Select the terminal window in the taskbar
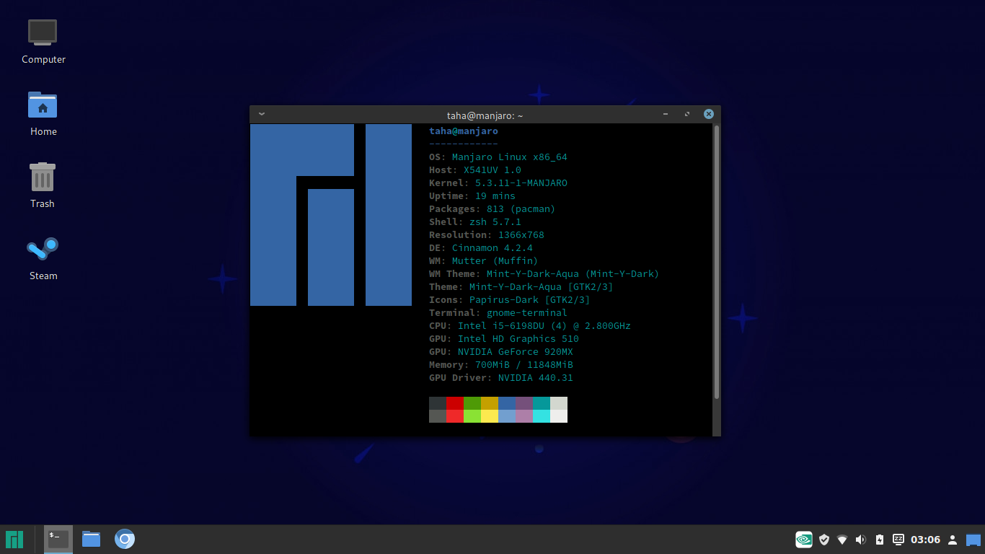985x554 pixels. [58, 539]
